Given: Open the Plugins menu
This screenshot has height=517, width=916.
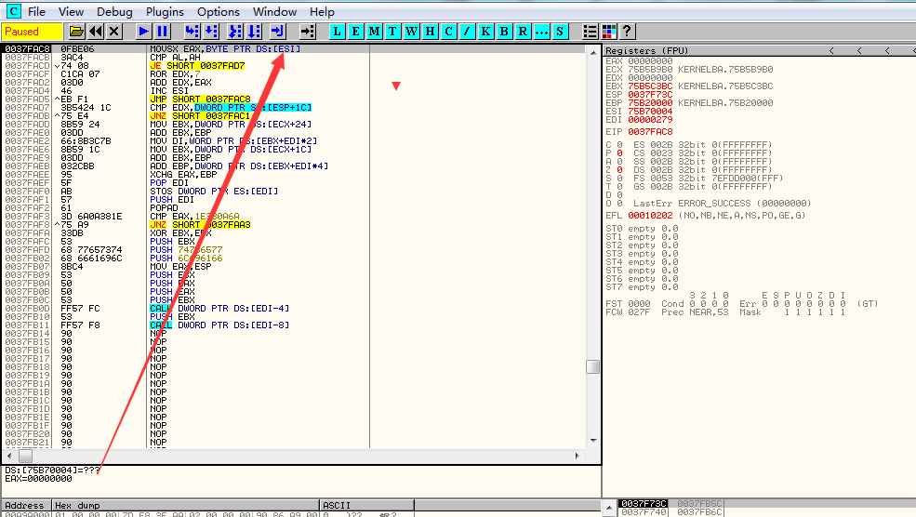Looking at the screenshot, I should [x=164, y=11].
